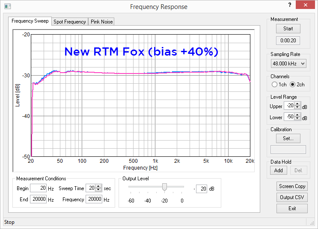Select the 2ch channel option

point(297,85)
